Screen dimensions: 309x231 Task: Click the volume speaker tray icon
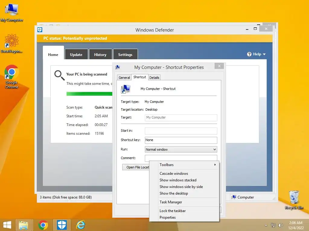tap(280, 225)
